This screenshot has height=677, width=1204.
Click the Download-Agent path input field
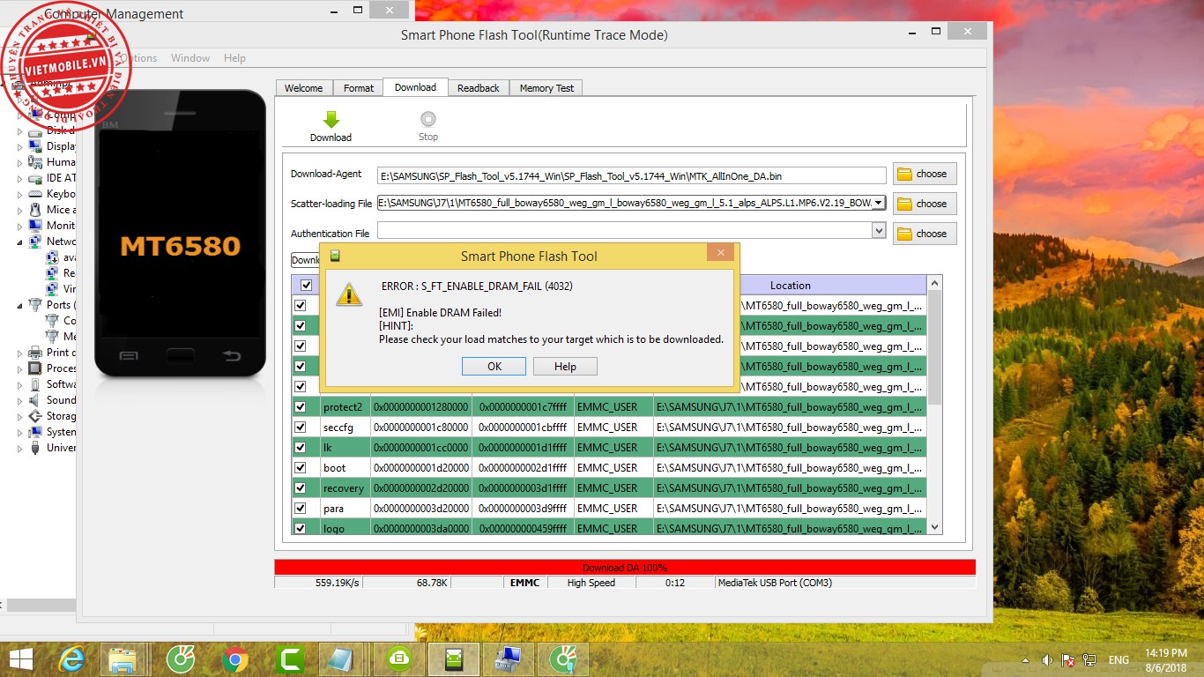click(631, 176)
